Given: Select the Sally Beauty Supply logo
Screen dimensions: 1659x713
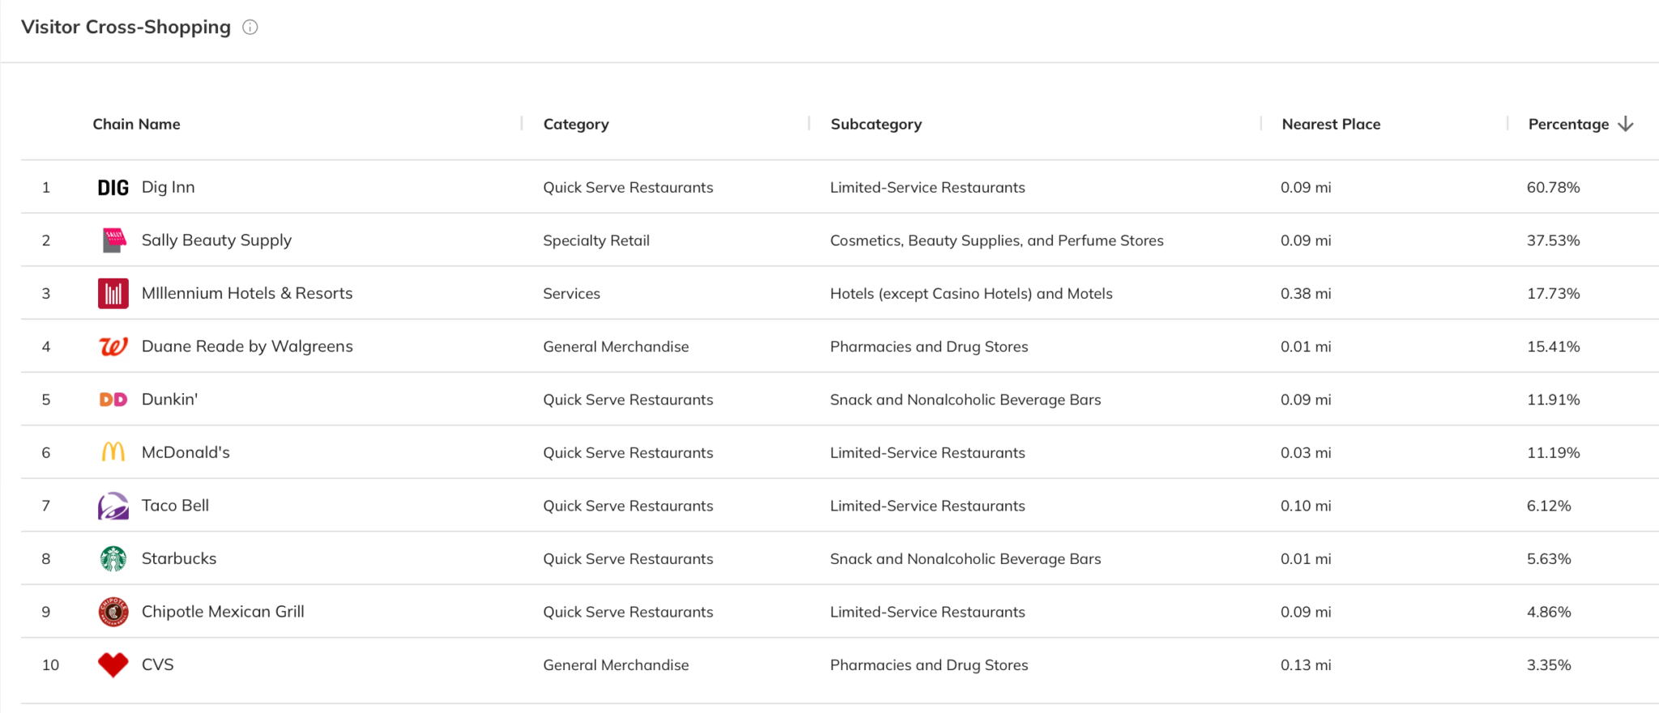Looking at the screenshot, I should tap(113, 240).
